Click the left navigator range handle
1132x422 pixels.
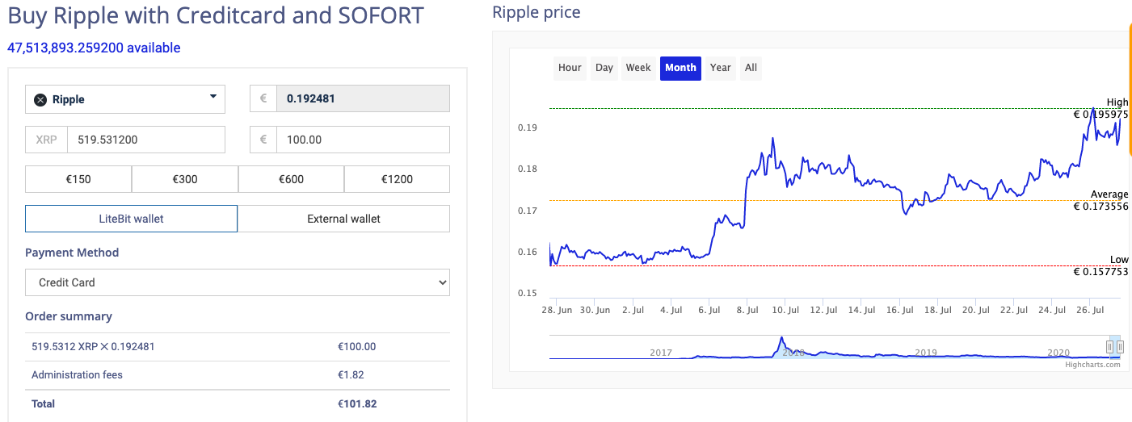coord(1110,347)
